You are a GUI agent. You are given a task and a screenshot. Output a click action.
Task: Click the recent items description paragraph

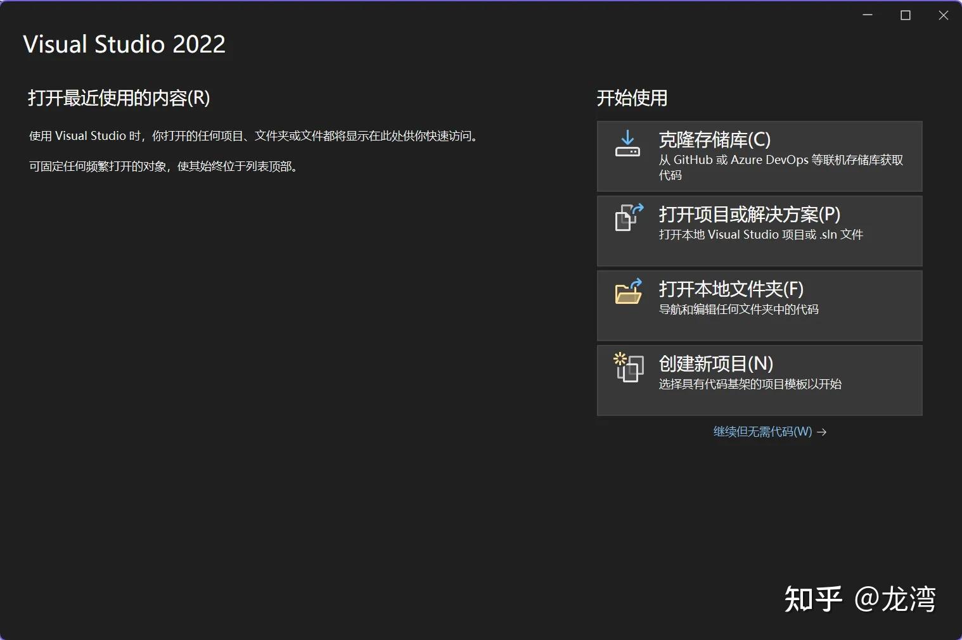tap(255, 135)
